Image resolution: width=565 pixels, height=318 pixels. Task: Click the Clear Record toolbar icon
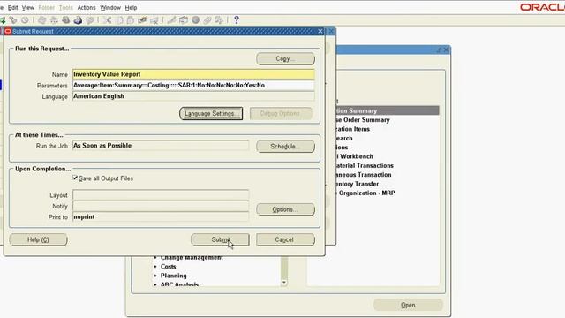142,20
